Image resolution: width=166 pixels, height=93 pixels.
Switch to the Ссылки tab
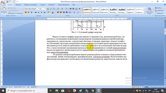tap(43, 5)
